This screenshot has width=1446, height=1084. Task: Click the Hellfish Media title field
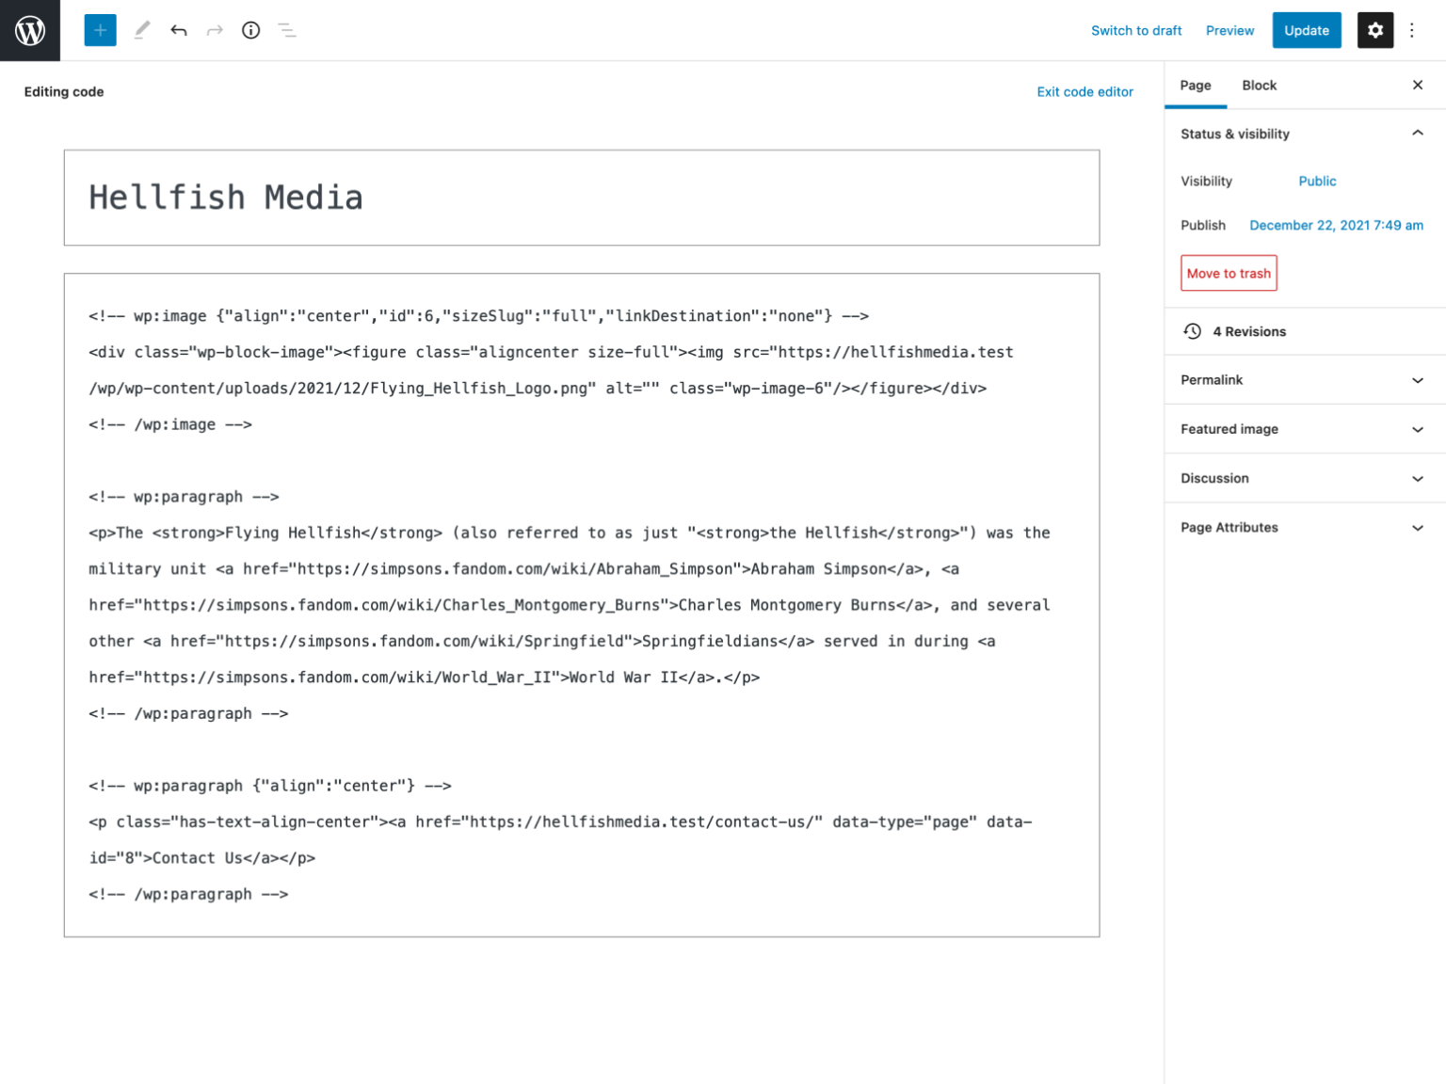tap(581, 198)
